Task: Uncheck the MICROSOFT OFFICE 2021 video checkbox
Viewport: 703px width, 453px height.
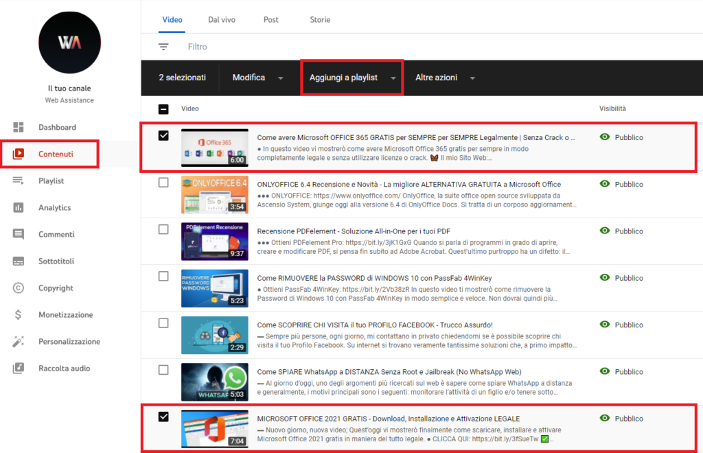Action: click(x=163, y=417)
